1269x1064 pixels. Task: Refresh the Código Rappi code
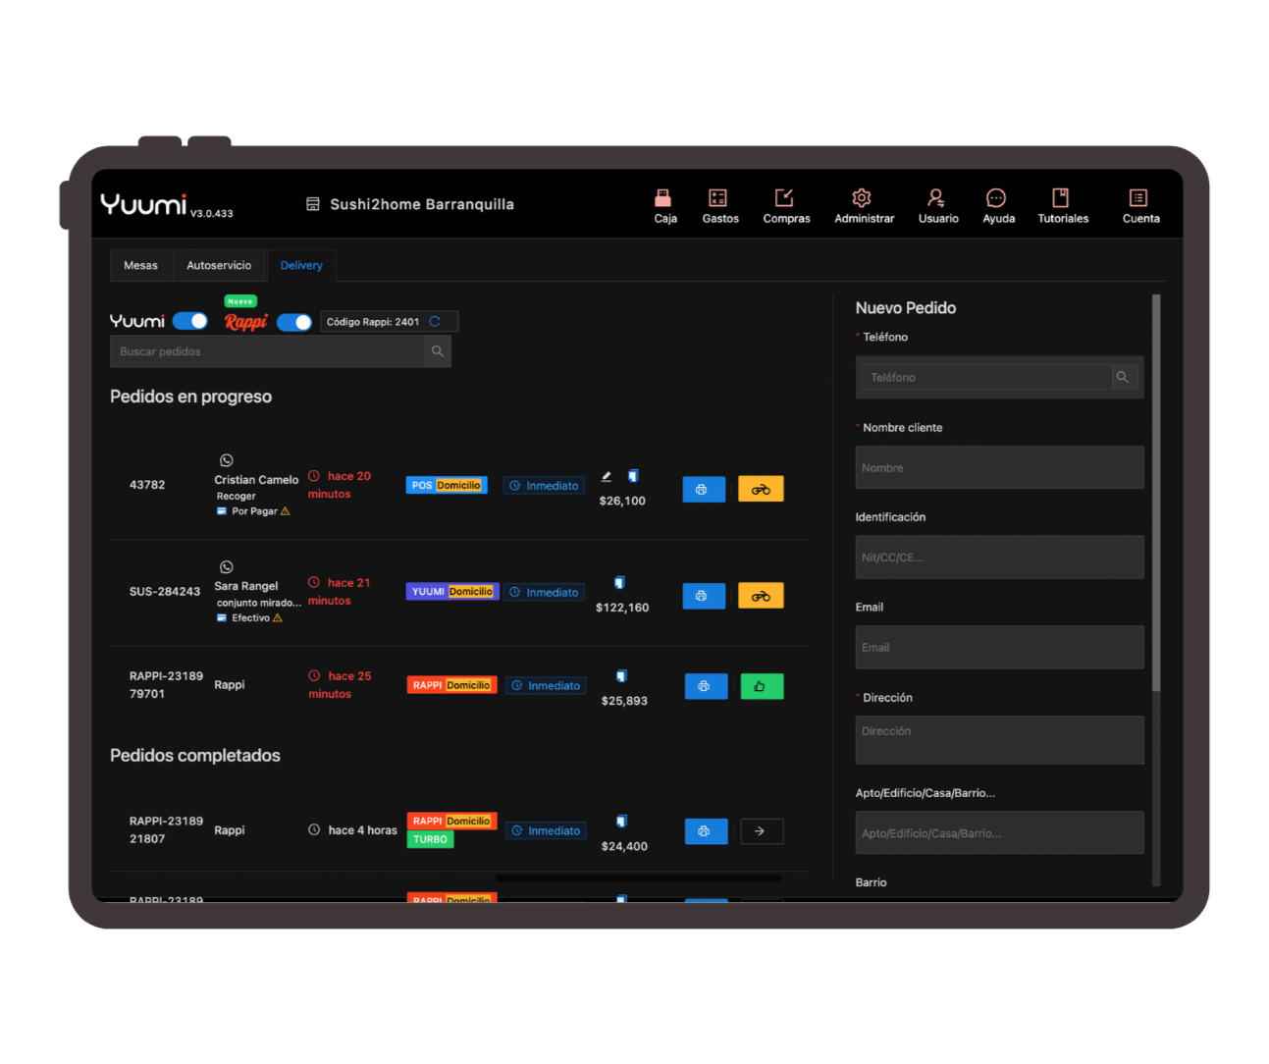point(435,322)
